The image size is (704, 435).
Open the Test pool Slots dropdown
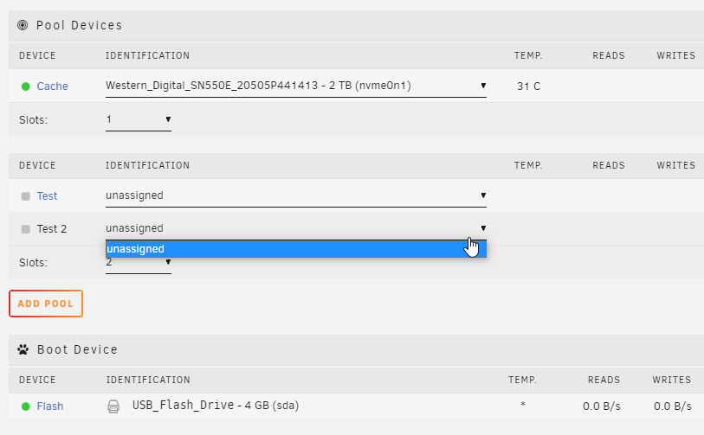pos(139,262)
